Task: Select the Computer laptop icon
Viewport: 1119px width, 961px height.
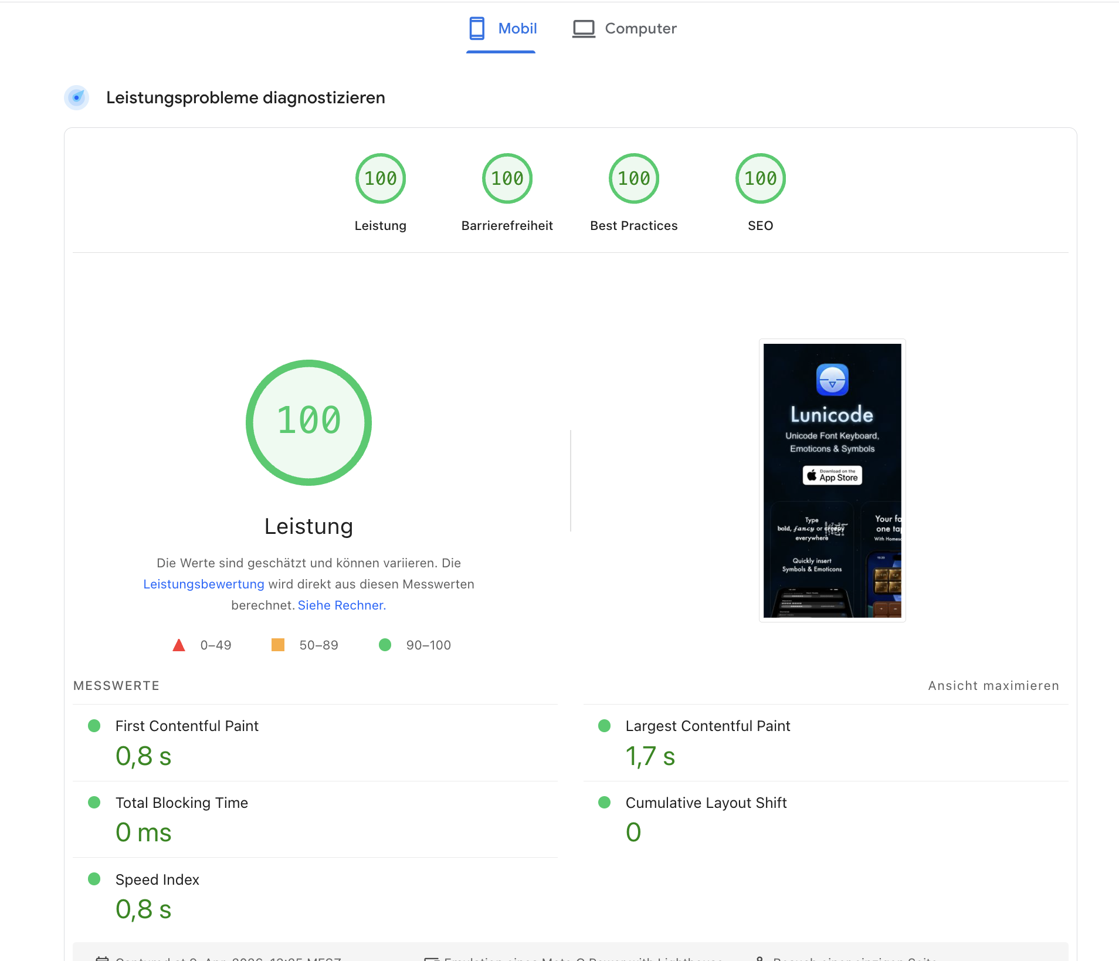Action: click(584, 28)
